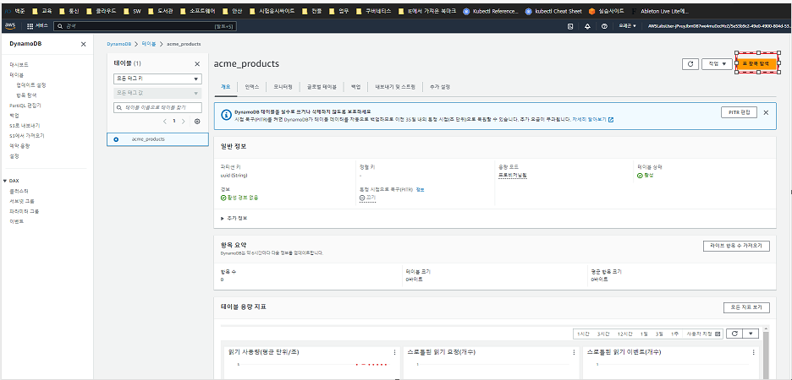Click the 라이브 항목 수 가져오기 button
The image size is (792, 380).
click(x=736, y=246)
